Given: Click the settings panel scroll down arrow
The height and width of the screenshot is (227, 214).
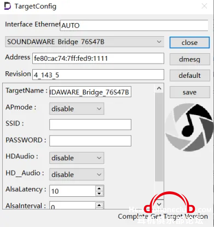Looking at the screenshot, I should pos(159,204).
